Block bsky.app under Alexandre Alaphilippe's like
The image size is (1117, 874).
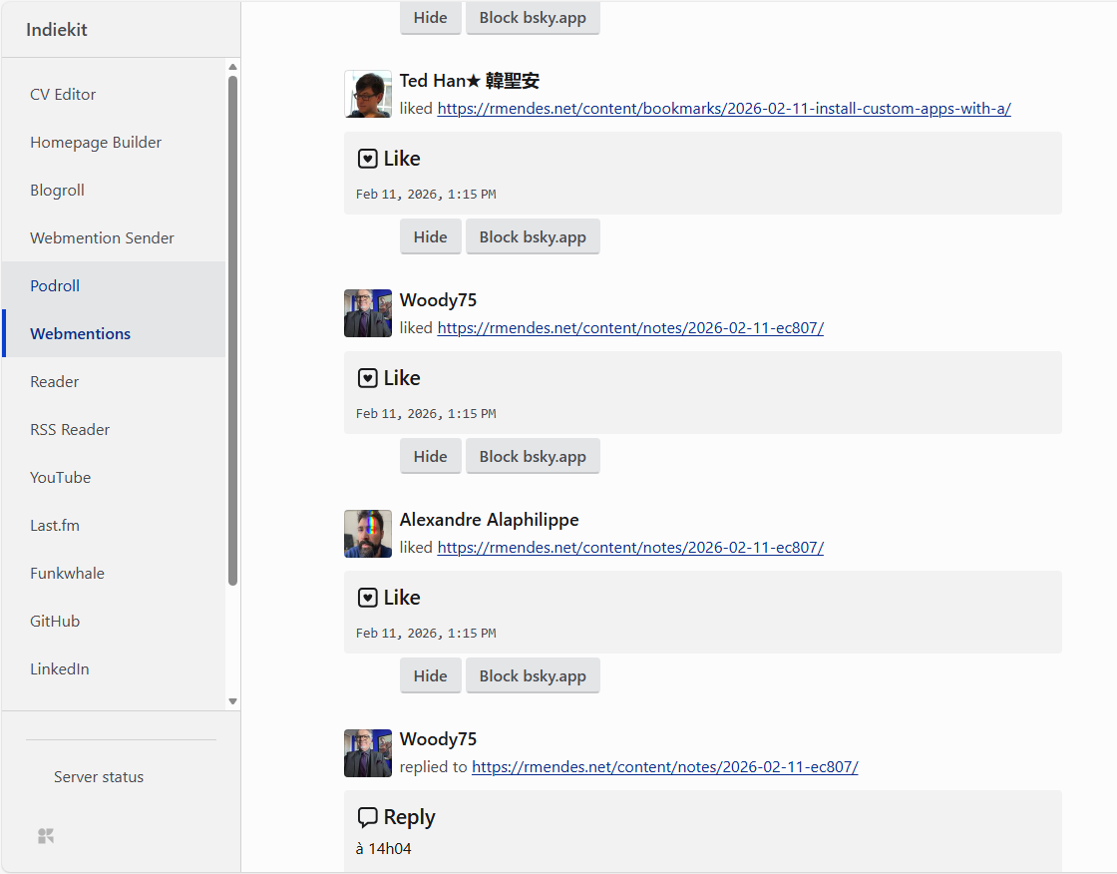pyautogui.click(x=533, y=676)
